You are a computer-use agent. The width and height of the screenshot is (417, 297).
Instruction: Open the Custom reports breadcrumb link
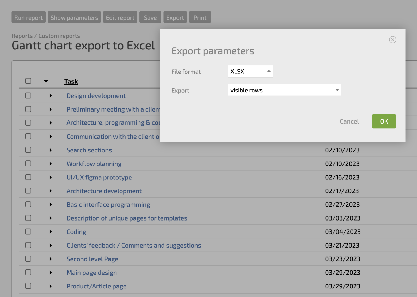pos(59,36)
